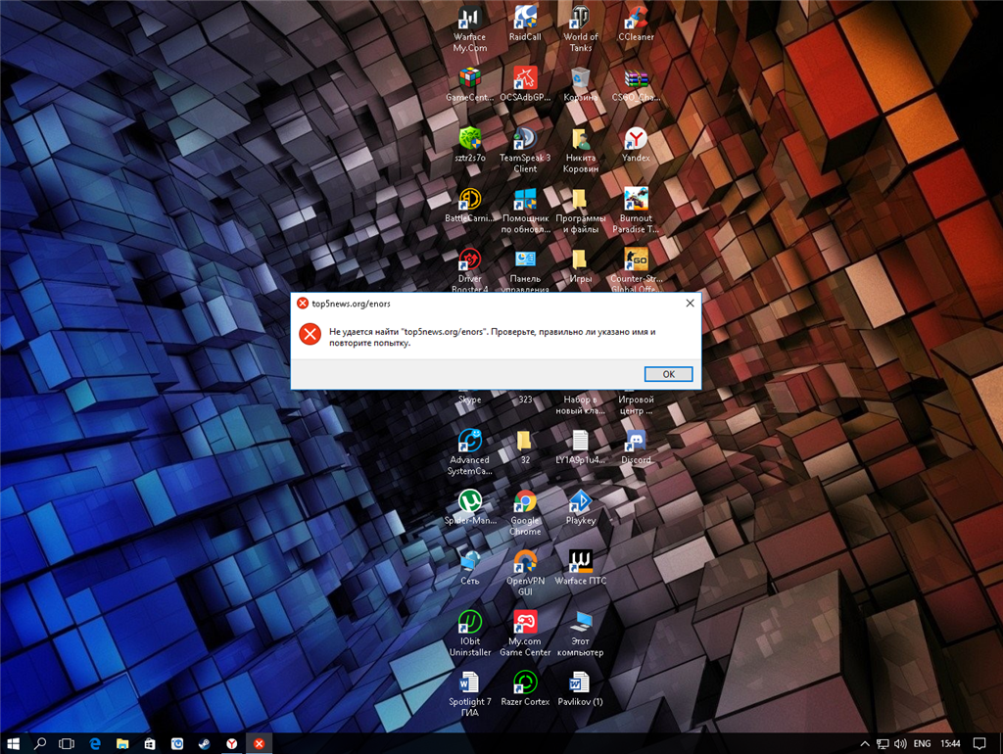Select the CCleaner desktop icon
This screenshot has width=1003, height=754.
click(x=636, y=24)
